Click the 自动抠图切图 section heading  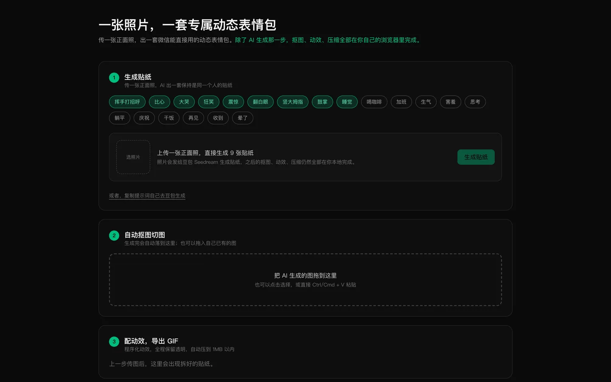[145, 235]
